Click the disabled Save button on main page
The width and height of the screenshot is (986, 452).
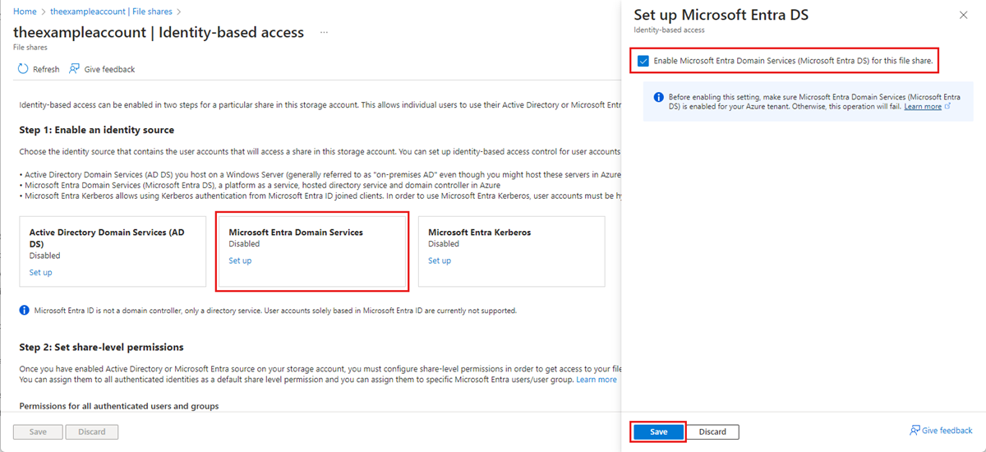pos(39,431)
